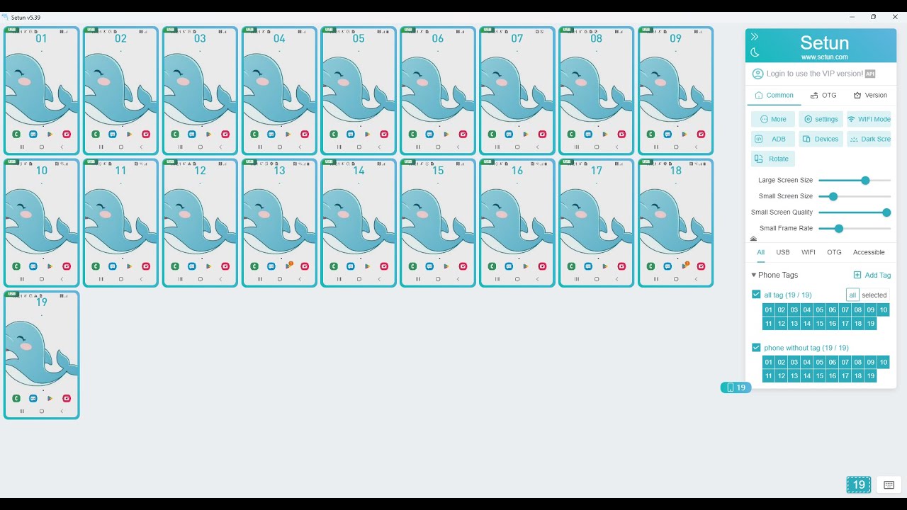Toggle device 05 in all tag group
Image resolution: width=907 pixels, height=510 pixels.
(x=819, y=310)
